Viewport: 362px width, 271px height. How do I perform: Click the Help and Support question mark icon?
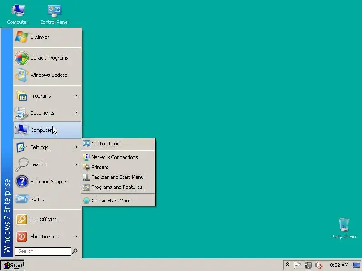pyautogui.click(x=22, y=182)
